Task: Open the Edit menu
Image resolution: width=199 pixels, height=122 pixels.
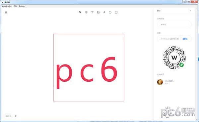Action: pyautogui.click(x=15, y=6)
